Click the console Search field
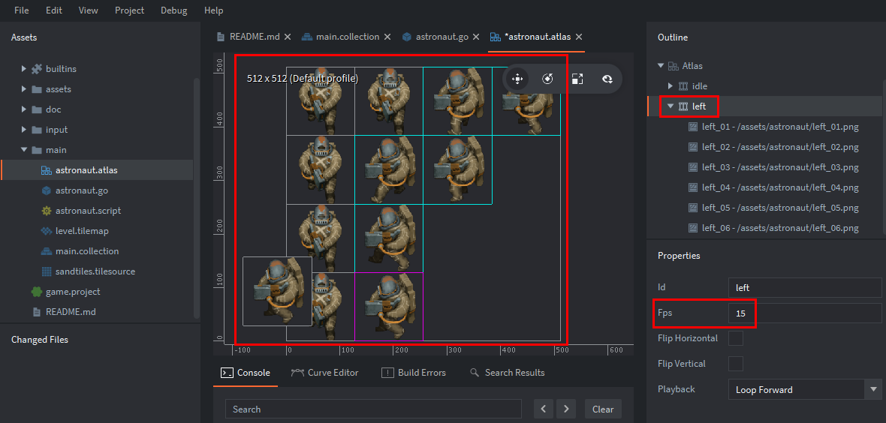This screenshot has width=886, height=423. coord(373,409)
